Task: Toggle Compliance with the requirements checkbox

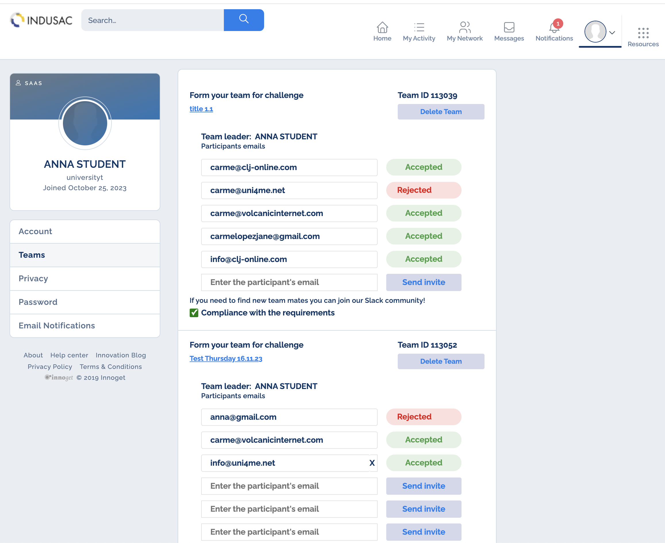Action: [194, 313]
